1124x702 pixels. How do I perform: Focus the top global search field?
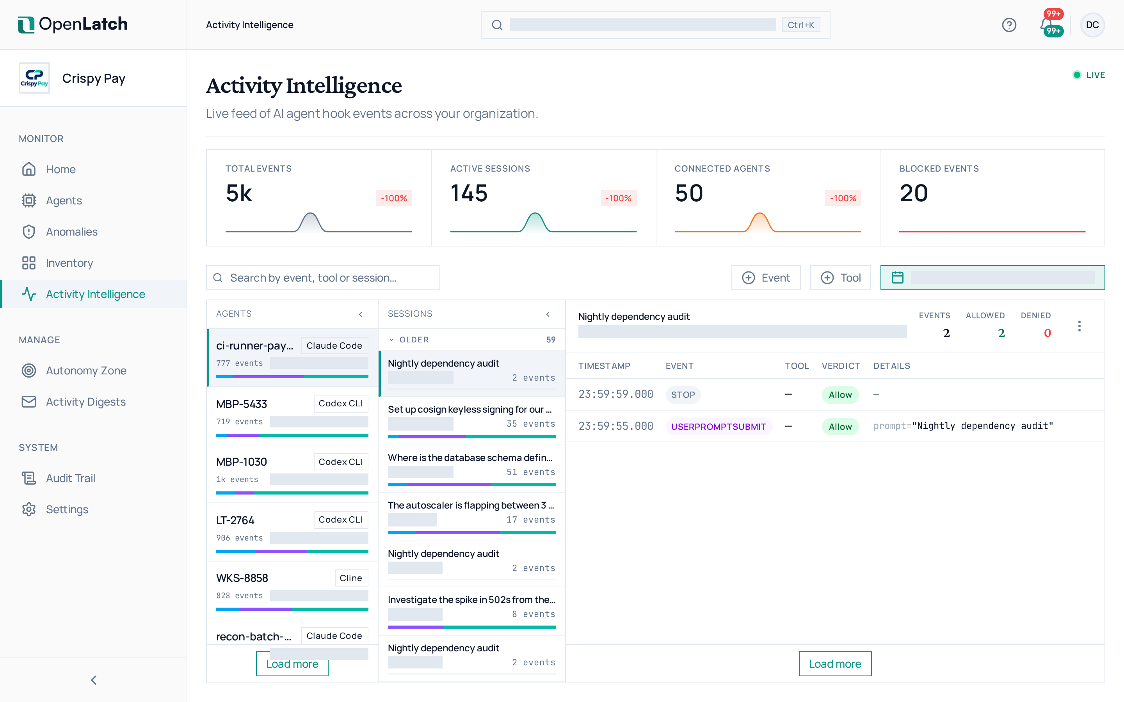(655, 25)
